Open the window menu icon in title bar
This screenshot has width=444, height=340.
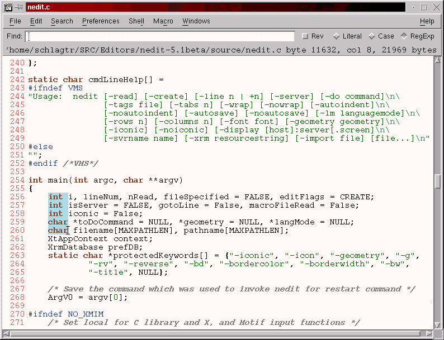[x=7, y=7]
